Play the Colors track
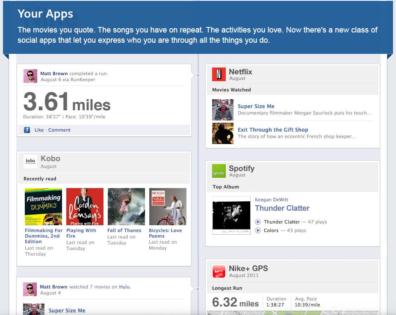Viewport: 396px width, 315px height. coord(258,230)
